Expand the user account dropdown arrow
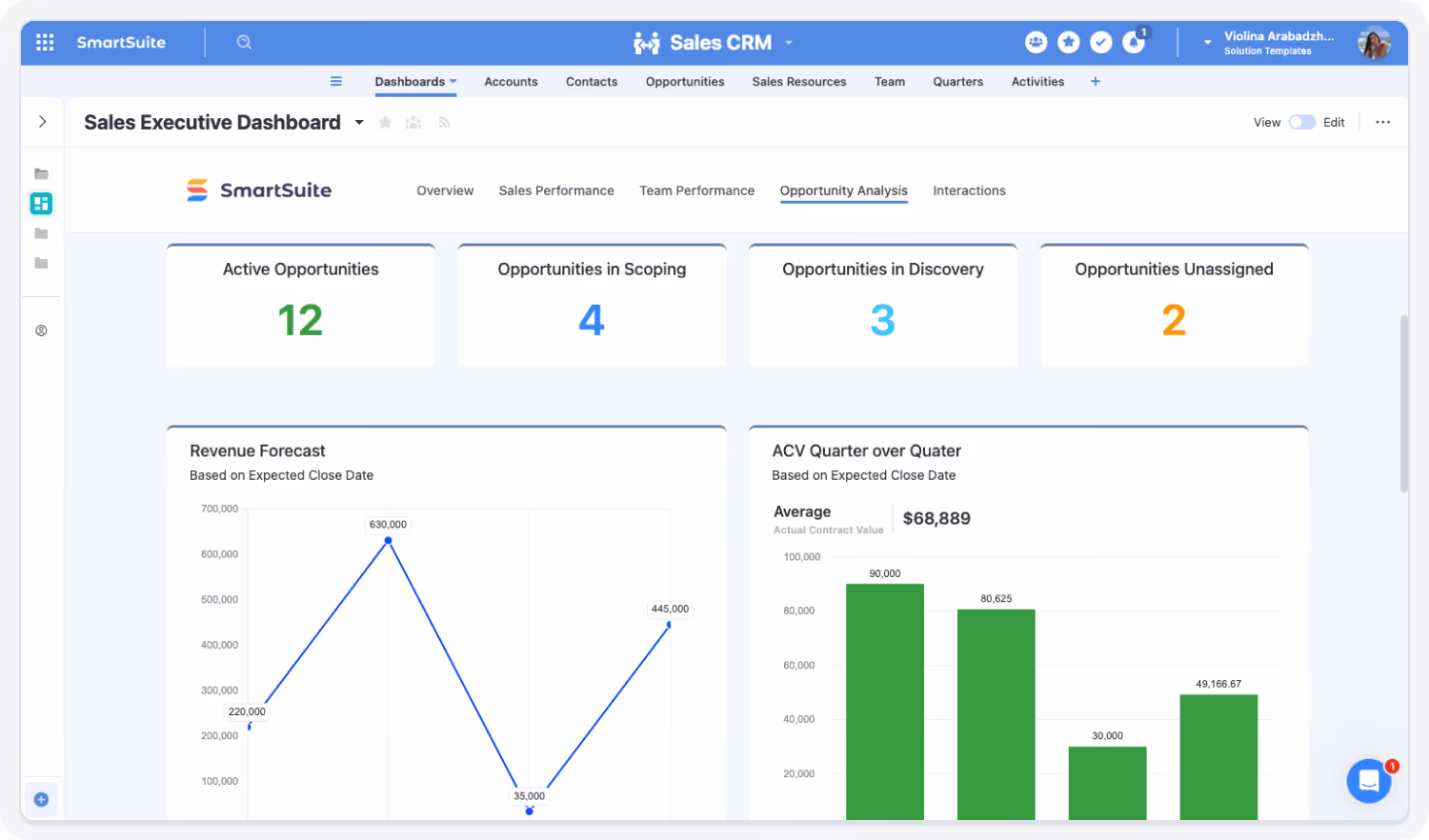1429x840 pixels. [x=1207, y=42]
